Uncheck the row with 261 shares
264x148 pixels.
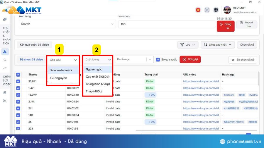point(18,109)
